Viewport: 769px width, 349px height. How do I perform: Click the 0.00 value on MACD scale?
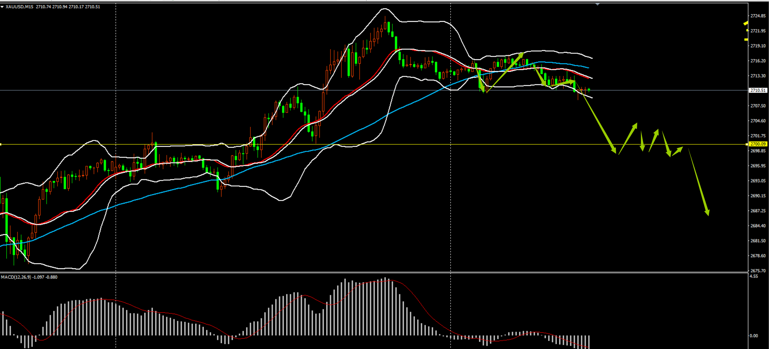coord(754,336)
